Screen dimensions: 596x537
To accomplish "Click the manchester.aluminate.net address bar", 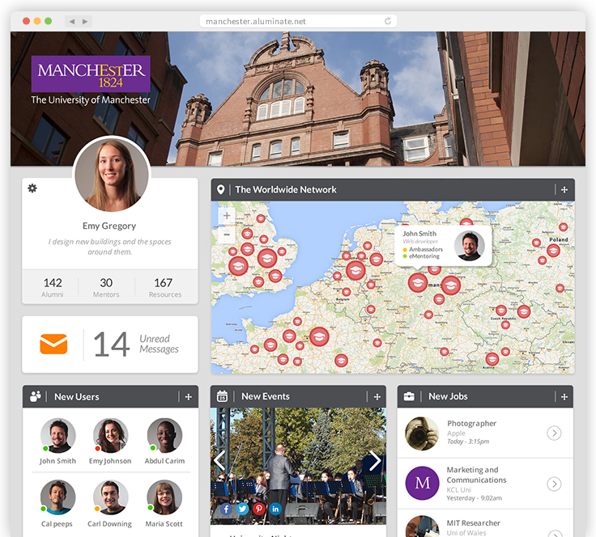I will 298,21.
